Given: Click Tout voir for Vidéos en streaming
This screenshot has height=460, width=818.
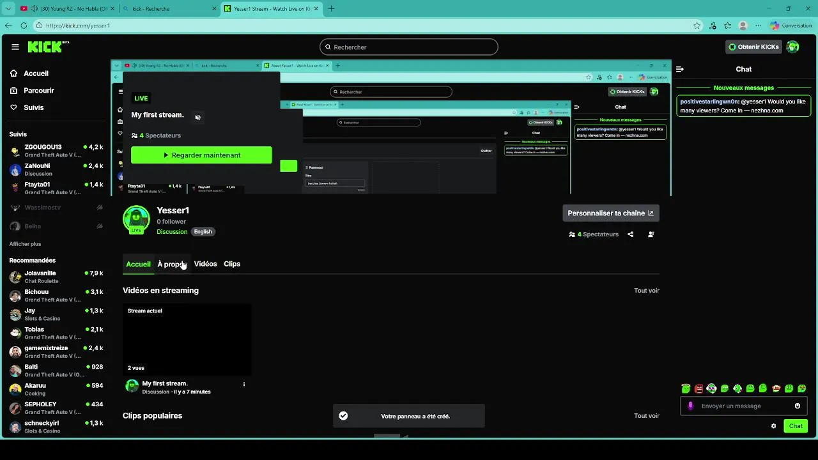Looking at the screenshot, I should (646, 291).
